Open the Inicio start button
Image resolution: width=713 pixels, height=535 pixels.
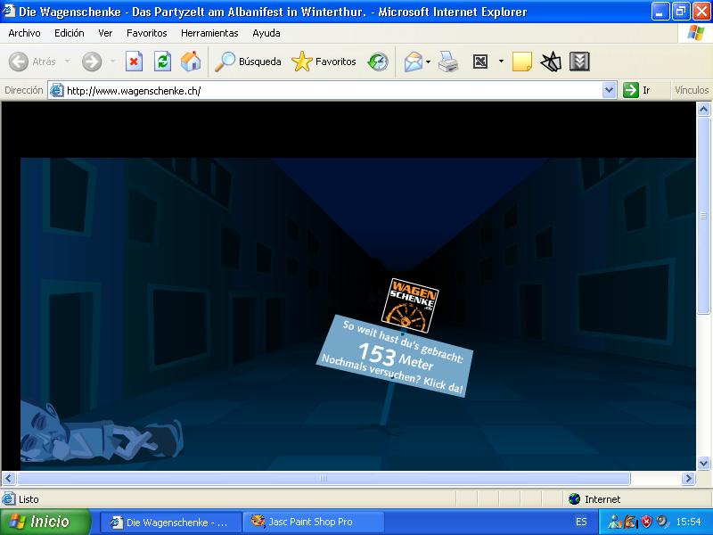(45, 522)
